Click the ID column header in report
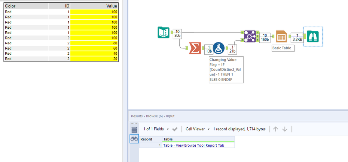 pos(59,6)
